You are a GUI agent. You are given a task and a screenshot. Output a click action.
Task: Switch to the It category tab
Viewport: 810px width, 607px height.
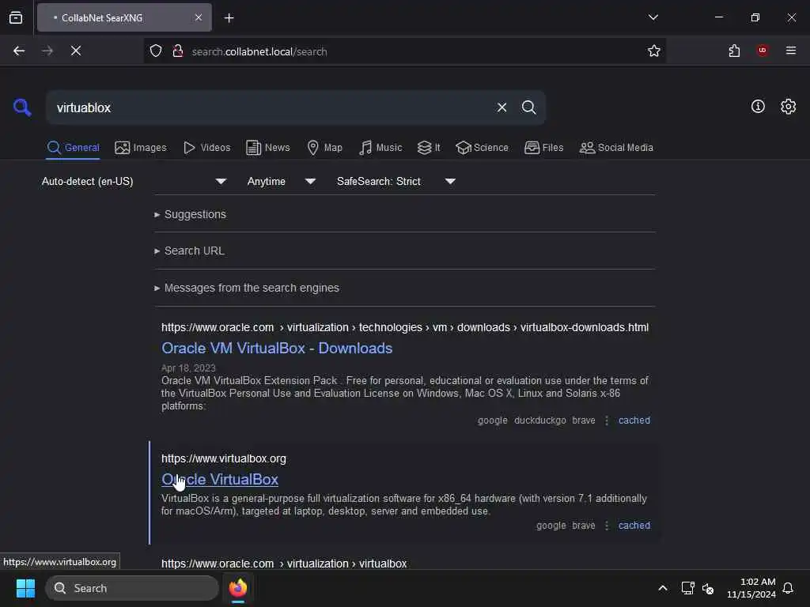coord(429,148)
